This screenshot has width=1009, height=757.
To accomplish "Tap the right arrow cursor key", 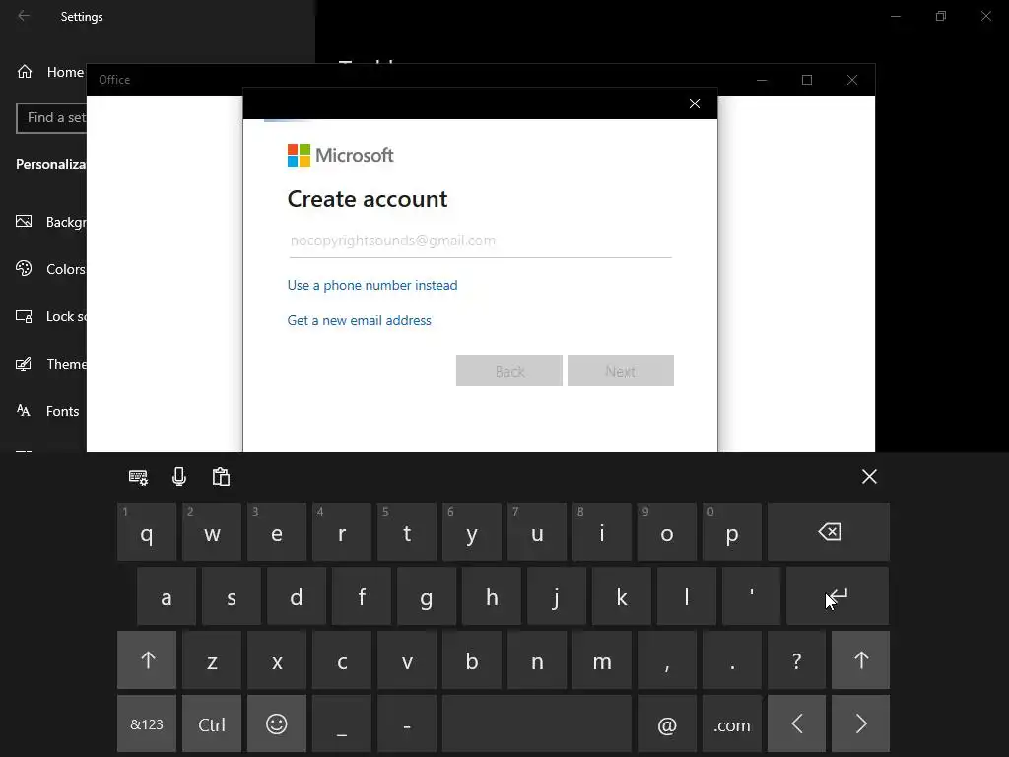I will 861,724.
